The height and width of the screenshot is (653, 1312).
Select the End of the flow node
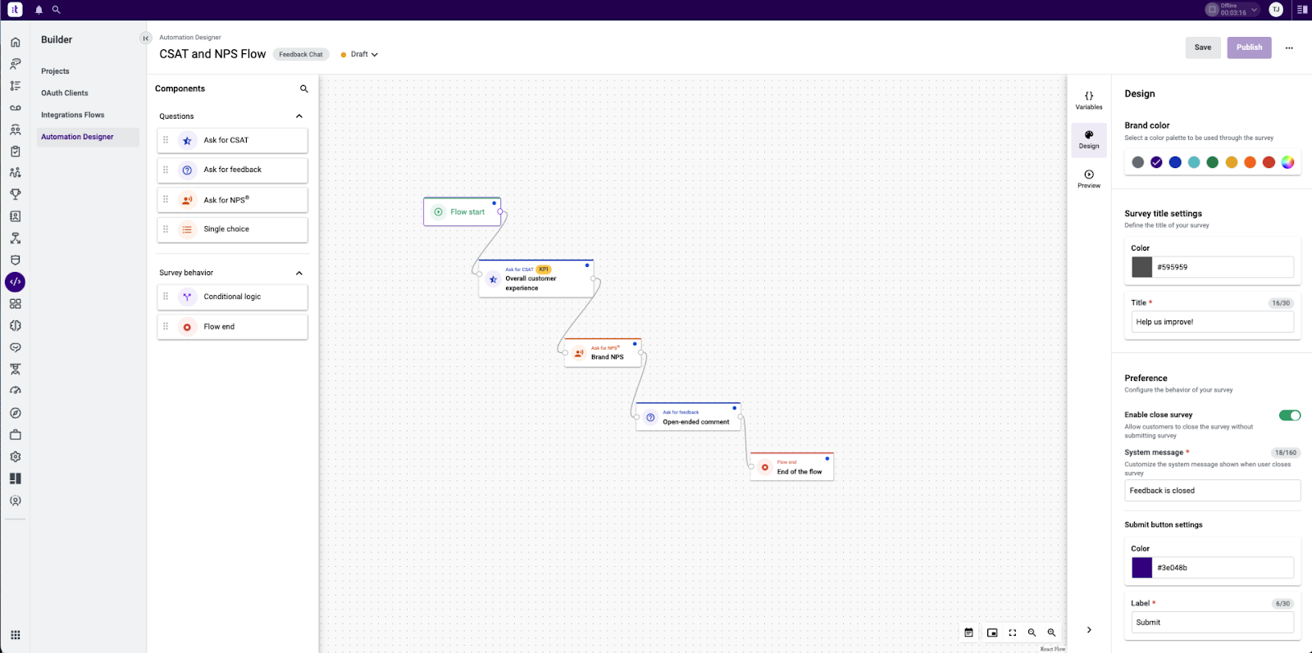click(x=792, y=467)
